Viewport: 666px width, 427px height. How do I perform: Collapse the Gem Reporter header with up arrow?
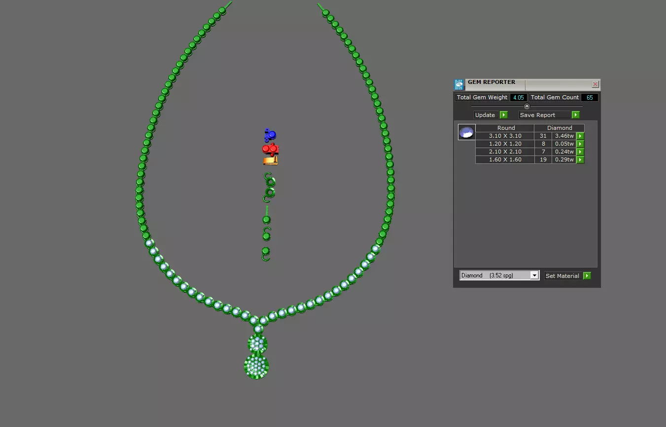click(x=526, y=106)
